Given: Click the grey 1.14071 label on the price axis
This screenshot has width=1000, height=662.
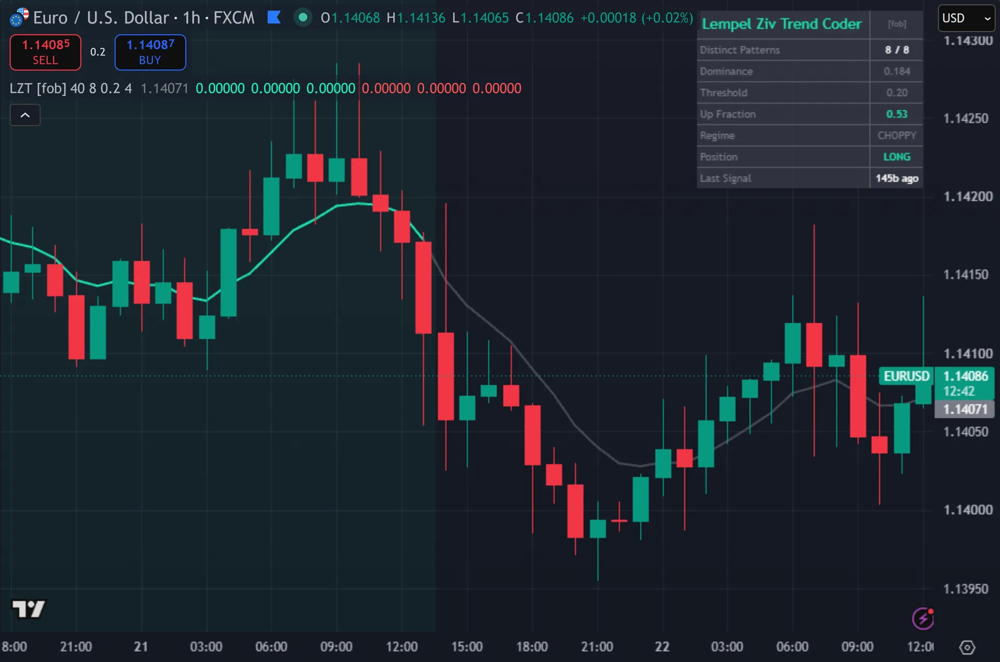Looking at the screenshot, I should click(965, 409).
